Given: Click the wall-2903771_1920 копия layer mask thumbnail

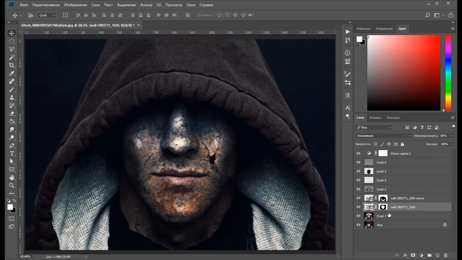Looking at the screenshot, I should [x=383, y=198].
